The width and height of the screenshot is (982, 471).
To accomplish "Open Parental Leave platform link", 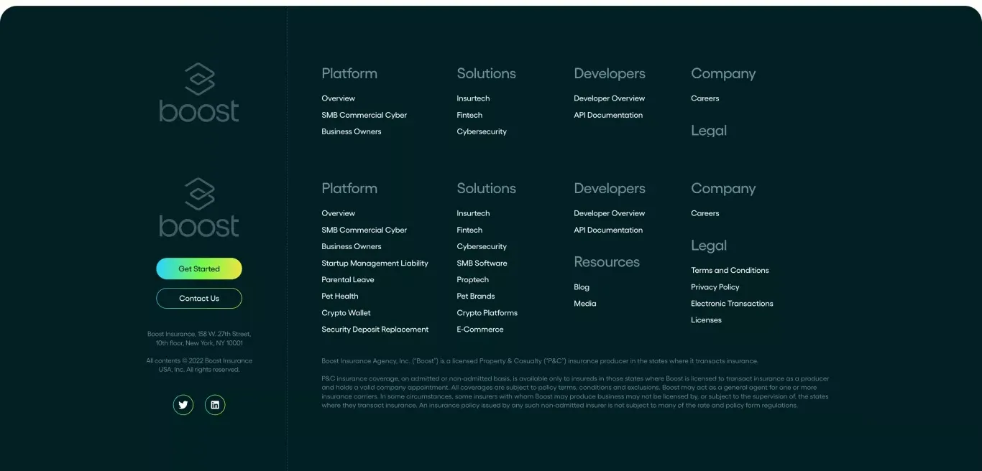I will coord(348,280).
